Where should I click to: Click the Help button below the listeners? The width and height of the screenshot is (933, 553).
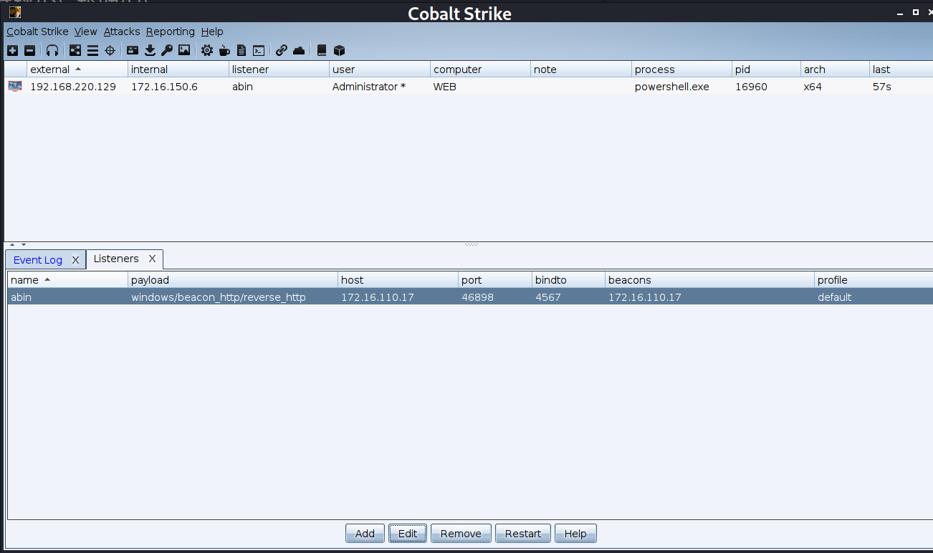[575, 534]
